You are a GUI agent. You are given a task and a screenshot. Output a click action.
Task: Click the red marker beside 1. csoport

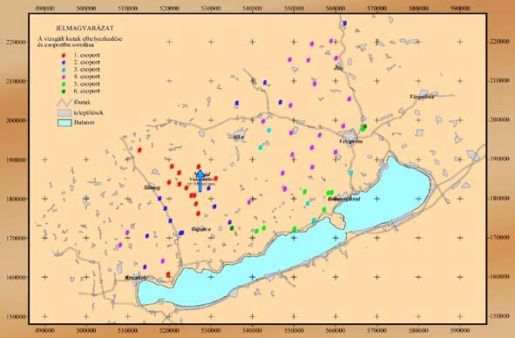click(64, 55)
